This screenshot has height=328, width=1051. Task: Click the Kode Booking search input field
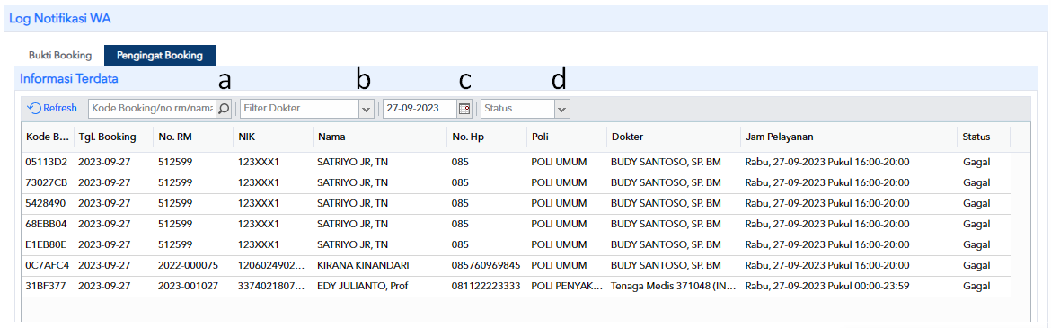pos(152,108)
